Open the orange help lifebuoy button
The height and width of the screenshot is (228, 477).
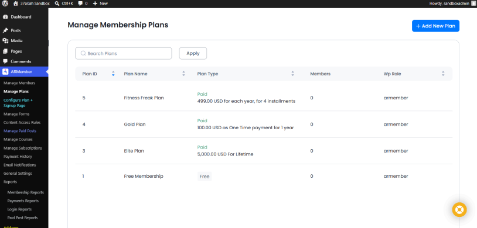tap(459, 209)
